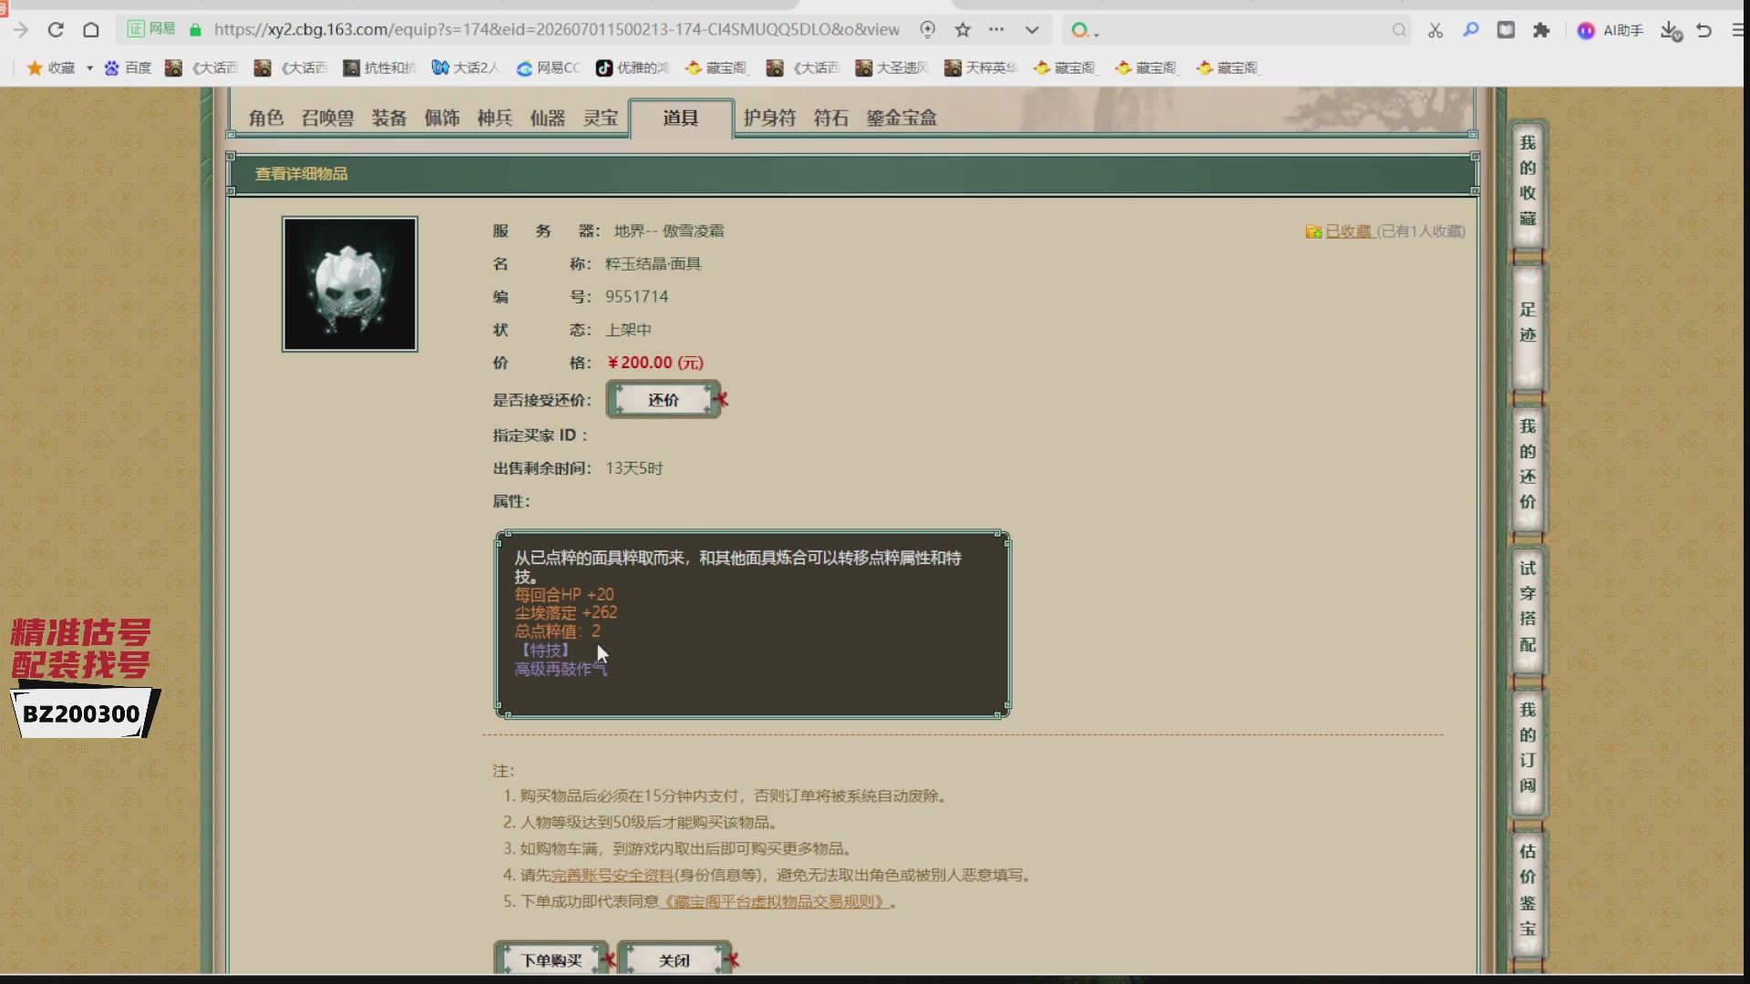This screenshot has width=1750, height=984.
Task: Open the 天秤英华 bookmark
Action: coord(981,67)
